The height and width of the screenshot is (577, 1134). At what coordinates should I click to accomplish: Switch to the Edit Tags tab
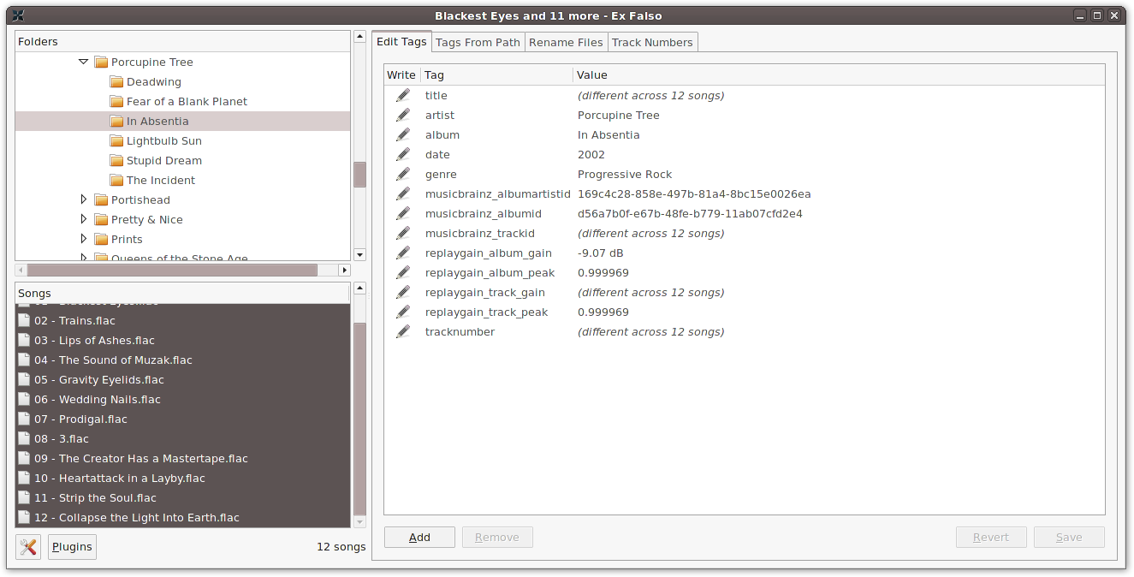click(x=401, y=41)
